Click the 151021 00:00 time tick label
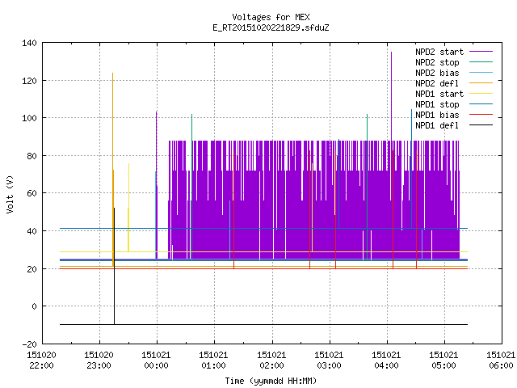 (156, 361)
